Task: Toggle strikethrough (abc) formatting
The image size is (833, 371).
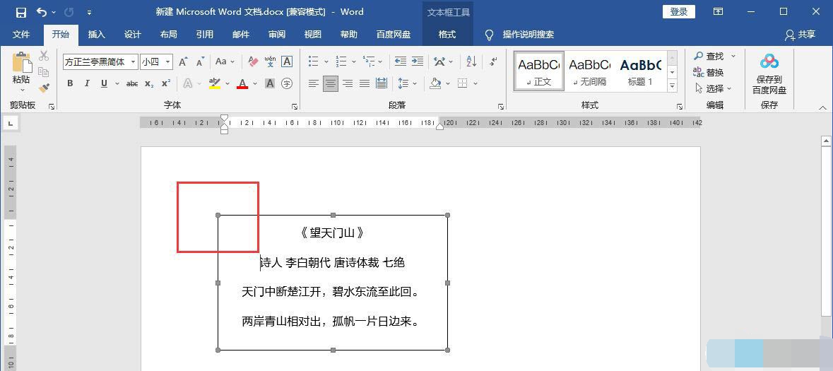Action: (132, 83)
